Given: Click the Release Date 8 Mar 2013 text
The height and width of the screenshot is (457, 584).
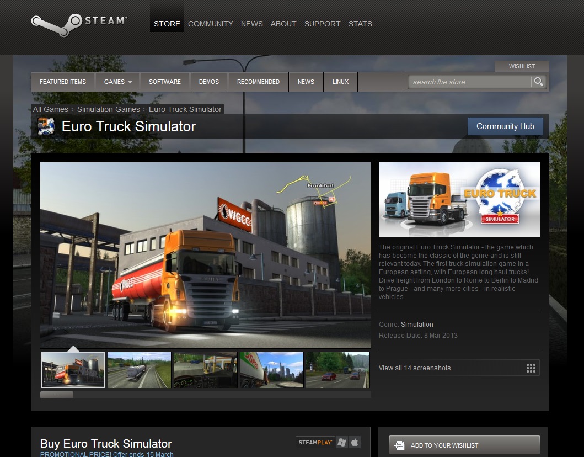Looking at the screenshot, I should click(418, 336).
